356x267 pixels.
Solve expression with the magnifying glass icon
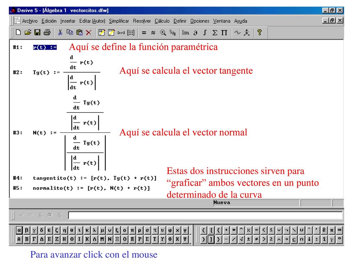163,33
